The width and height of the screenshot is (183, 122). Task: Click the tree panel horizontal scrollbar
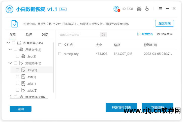pos(29,98)
